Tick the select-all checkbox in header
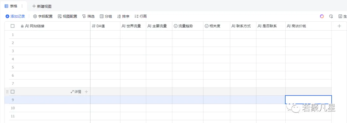The width and height of the screenshot is (347, 123). tap(13, 26)
